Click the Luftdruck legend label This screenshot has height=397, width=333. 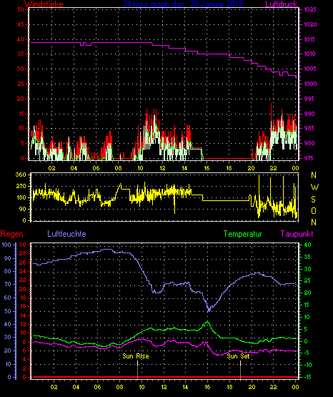click(x=281, y=4)
